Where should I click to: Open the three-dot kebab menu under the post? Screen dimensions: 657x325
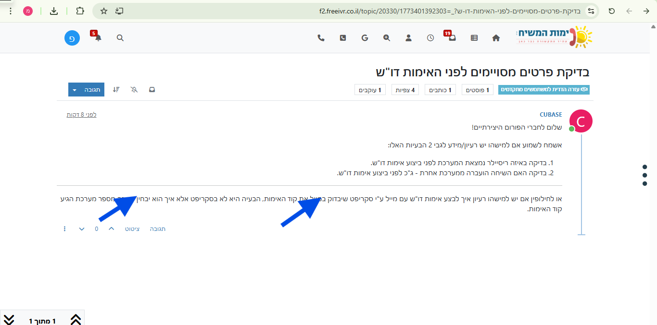(65, 229)
